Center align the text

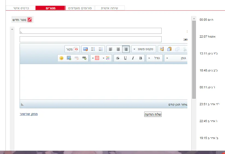(x=118, y=49)
